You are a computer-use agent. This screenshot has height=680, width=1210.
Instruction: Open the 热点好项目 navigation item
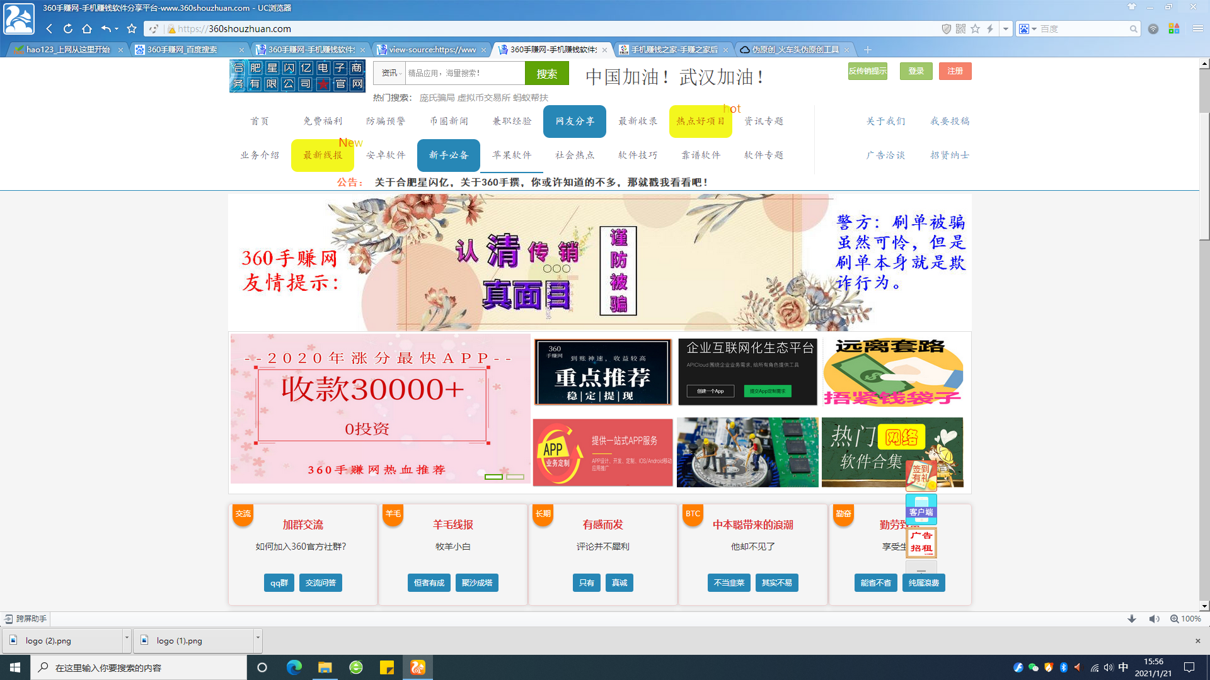point(701,122)
